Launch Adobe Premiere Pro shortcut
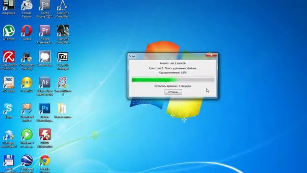The image size is (307, 173). 45,35
